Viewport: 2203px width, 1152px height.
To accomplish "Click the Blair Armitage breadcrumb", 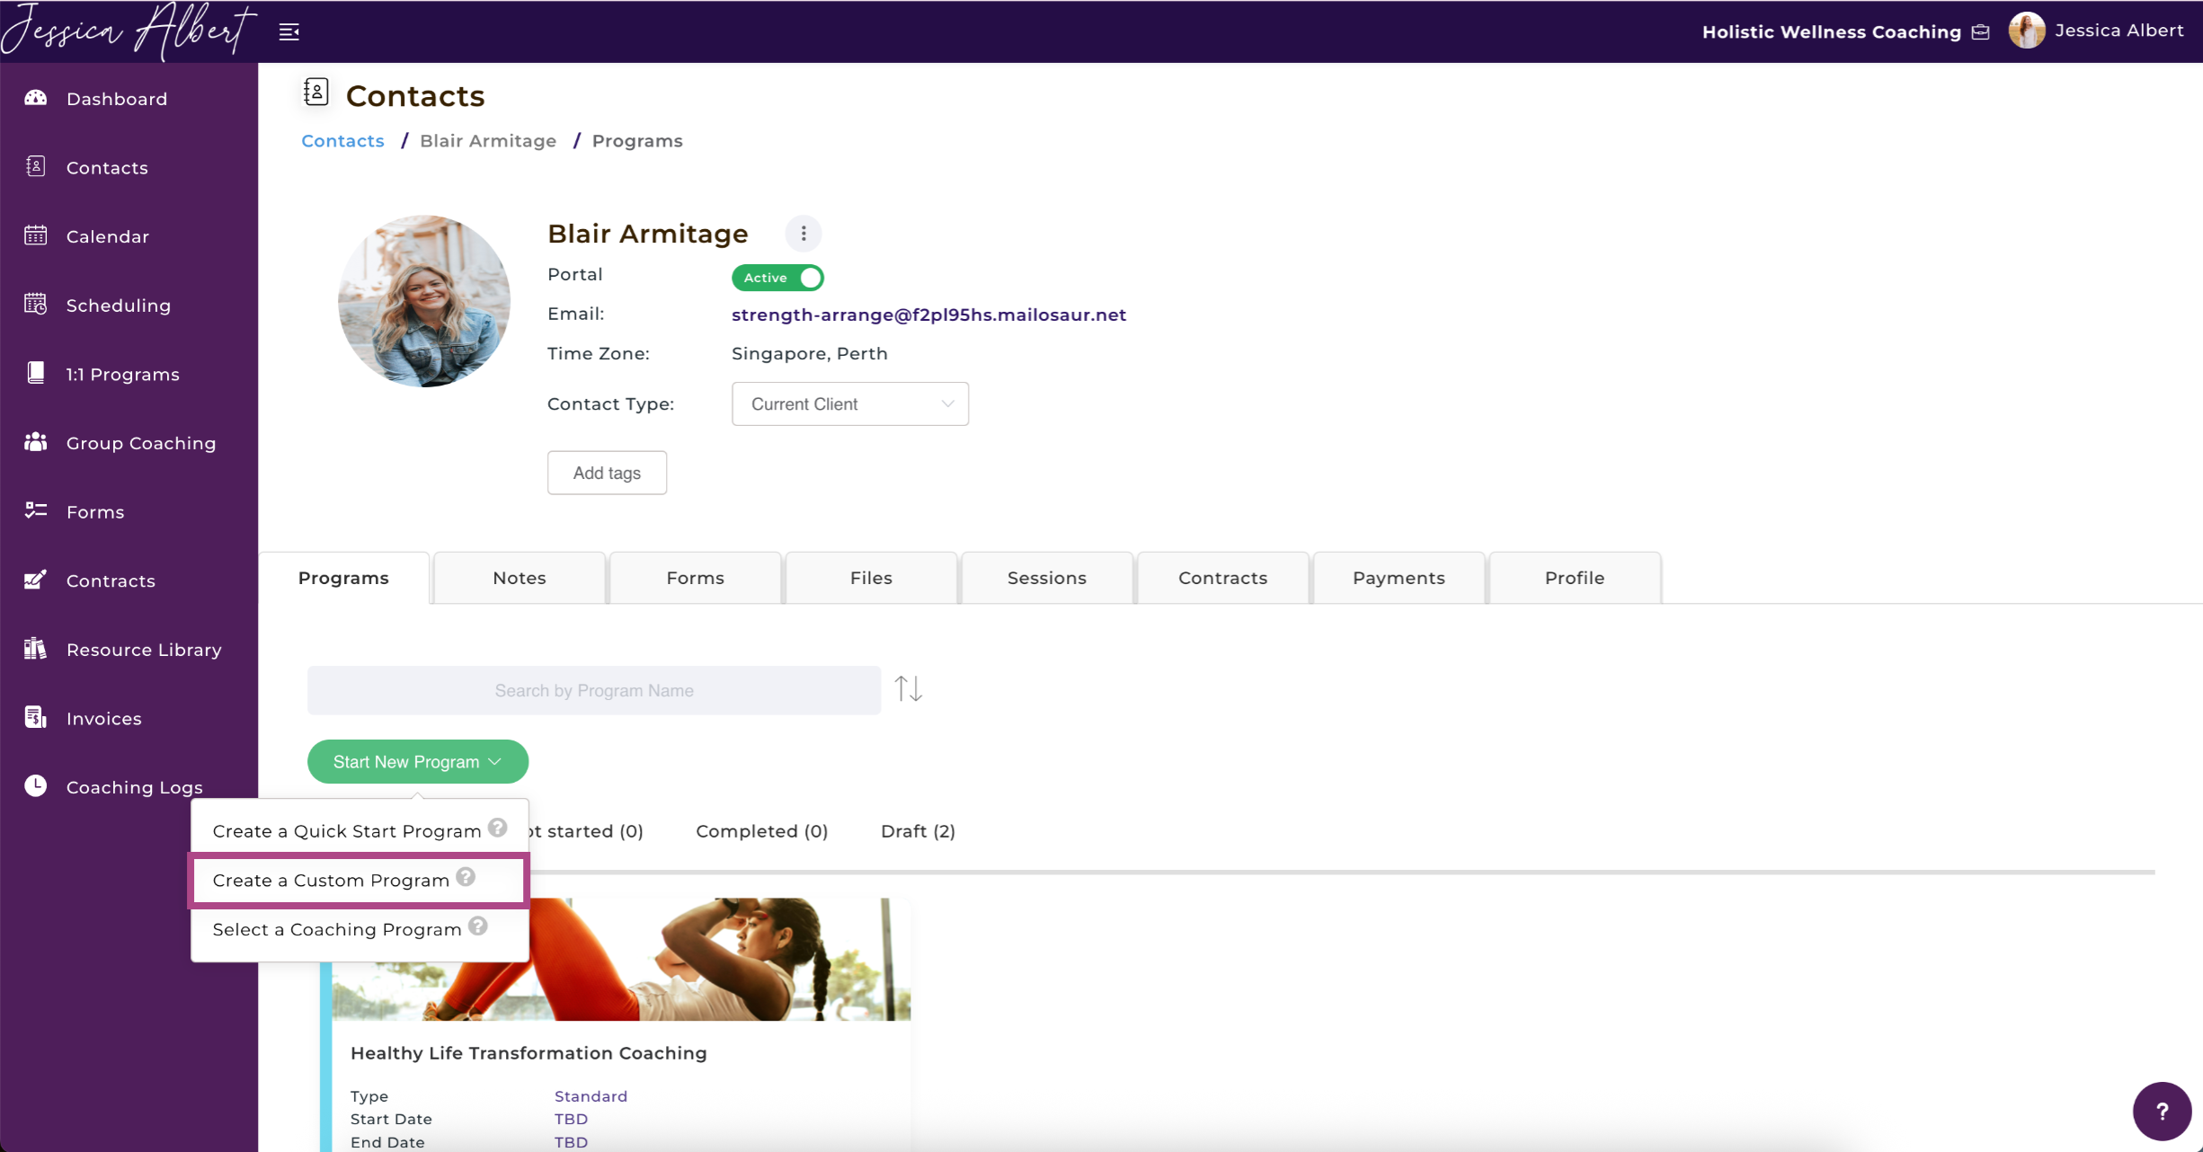I will (x=488, y=141).
